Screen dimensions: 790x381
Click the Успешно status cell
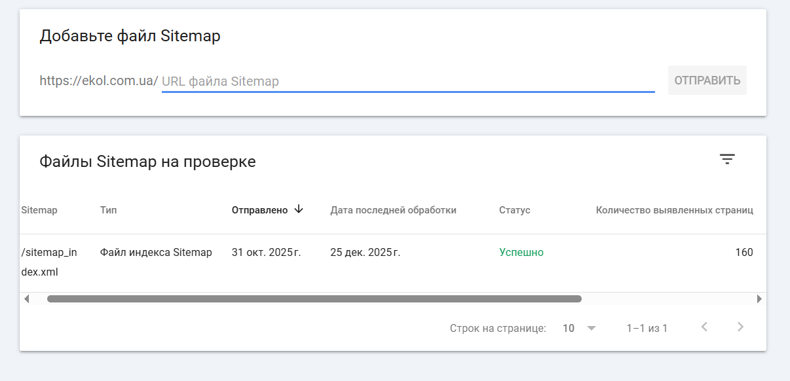coord(521,253)
